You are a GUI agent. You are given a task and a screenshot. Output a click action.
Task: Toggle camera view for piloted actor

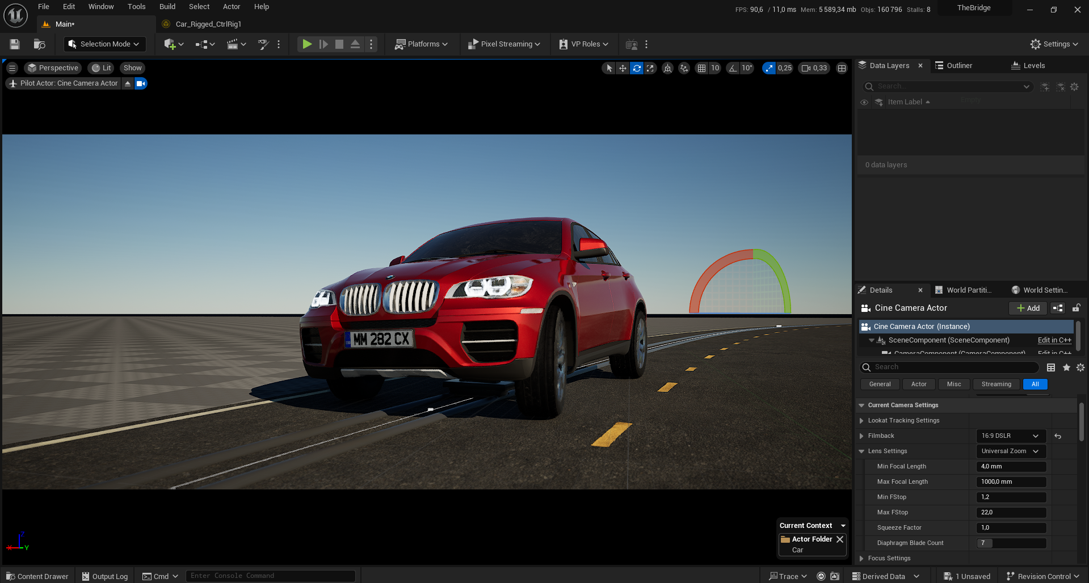pyautogui.click(x=141, y=83)
